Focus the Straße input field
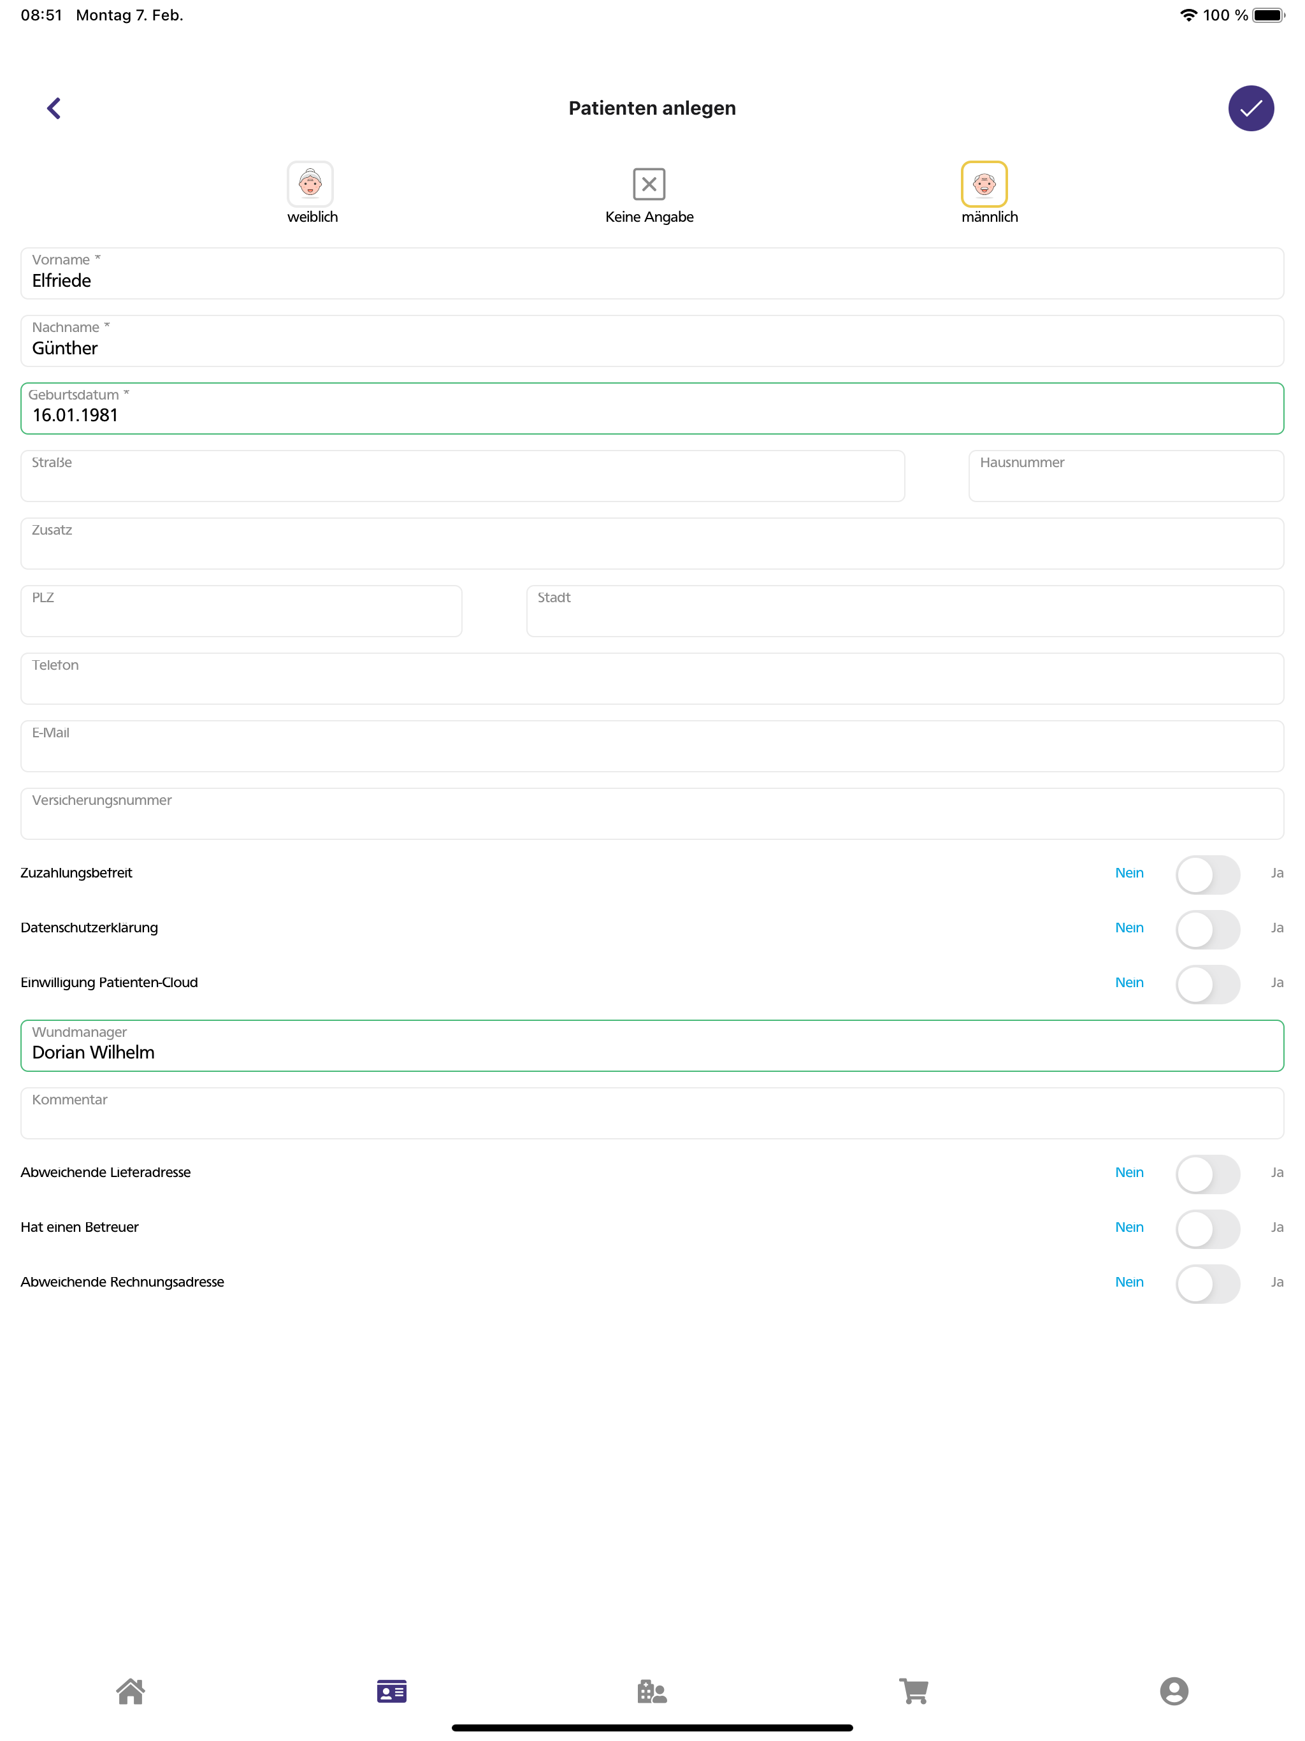1305x1741 pixels. coord(463,475)
